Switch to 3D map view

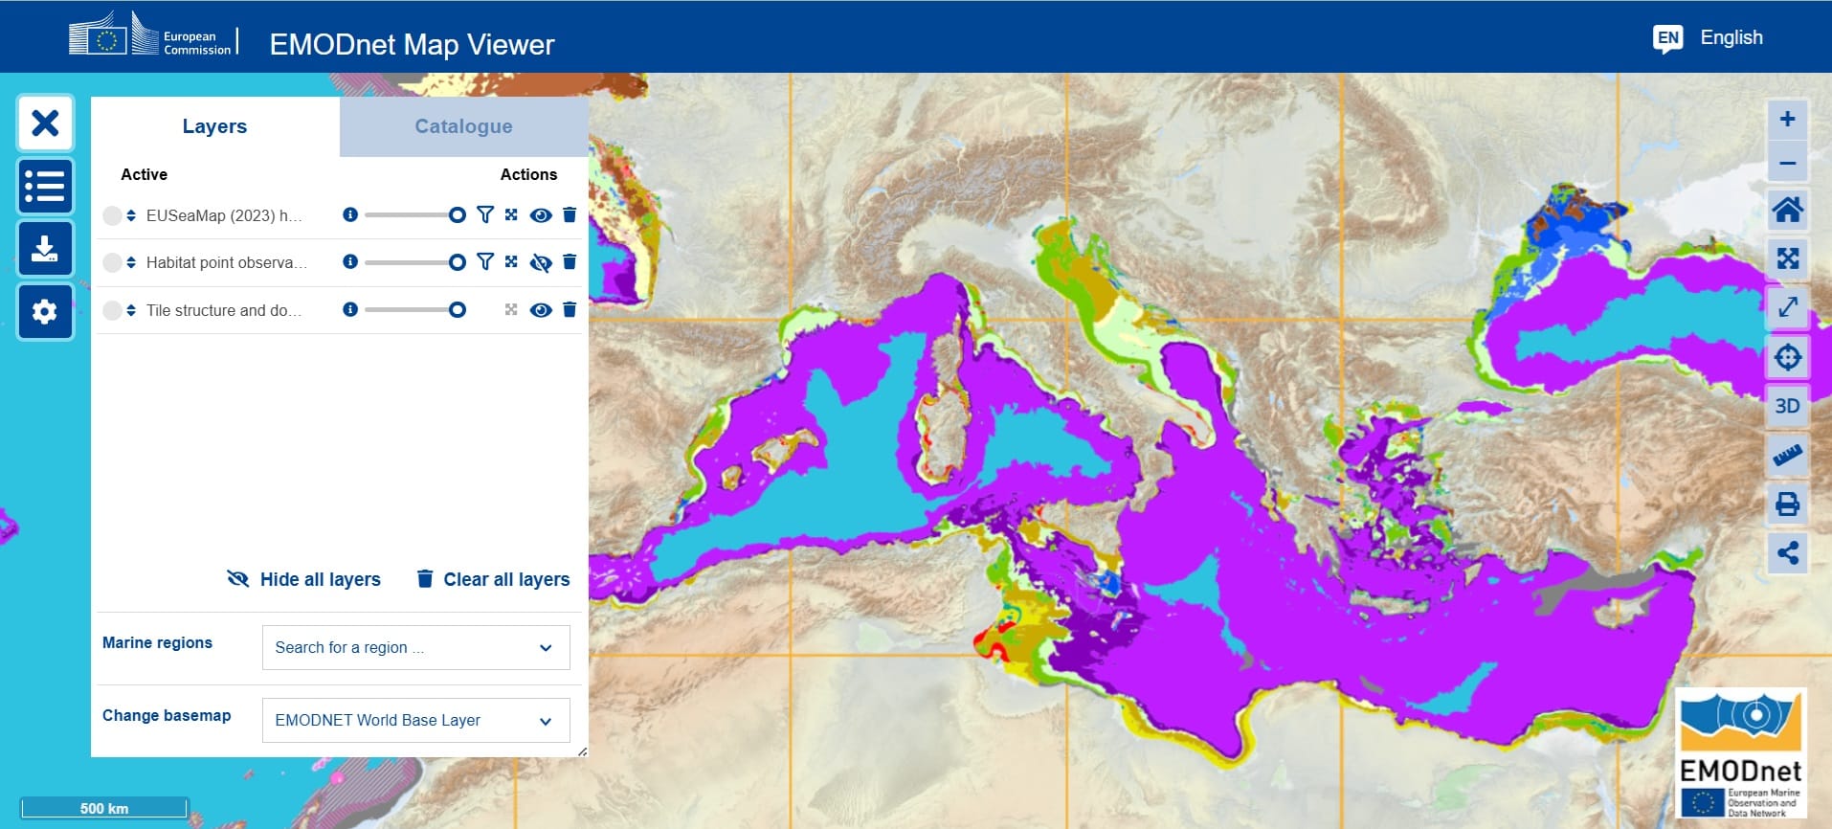tap(1787, 406)
